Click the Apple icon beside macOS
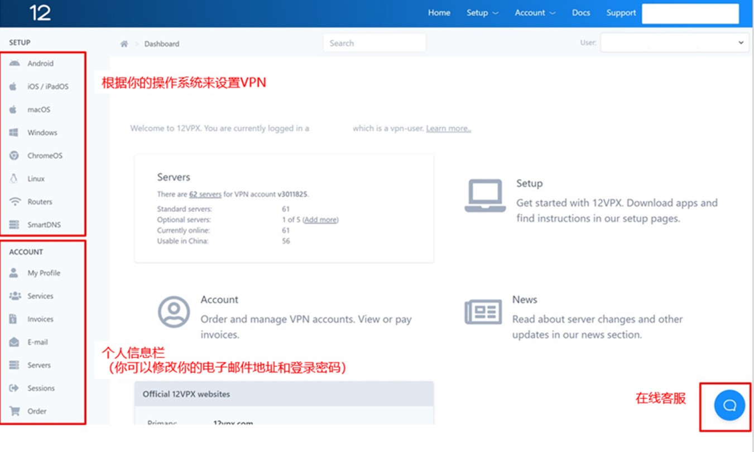This screenshot has width=754, height=452. pyautogui.click(x=13, y=109)
